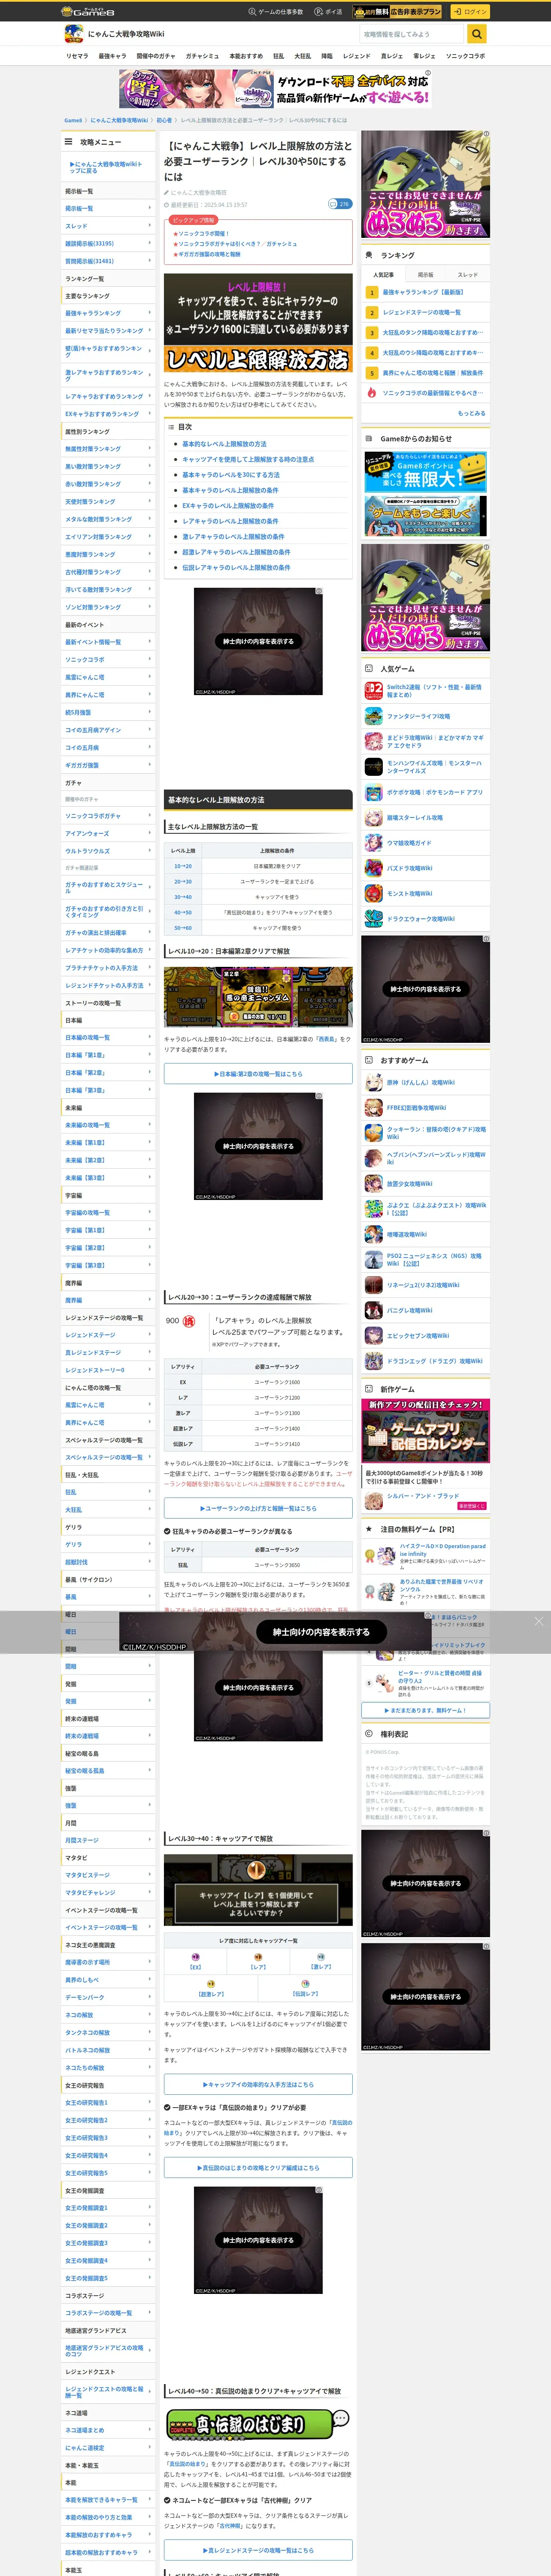Expand the 雑談掲示板(33195) sidebar row

coord(109,243)
